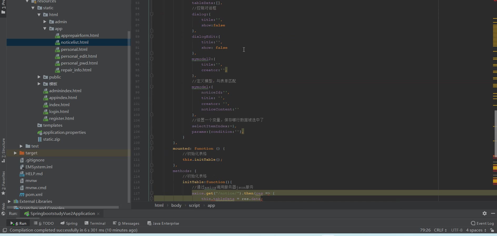This screenshot has width=497, height=236.
Task: Change UTF-8 file encoding
Action: pyautogui.click(x=457, y=230)
